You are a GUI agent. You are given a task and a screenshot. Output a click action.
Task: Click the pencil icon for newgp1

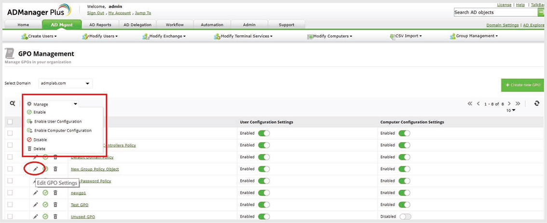36,193
